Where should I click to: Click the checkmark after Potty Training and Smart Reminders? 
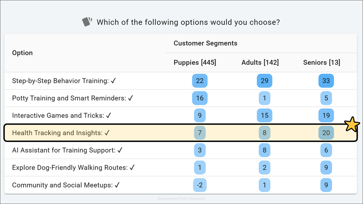(131, 98)
